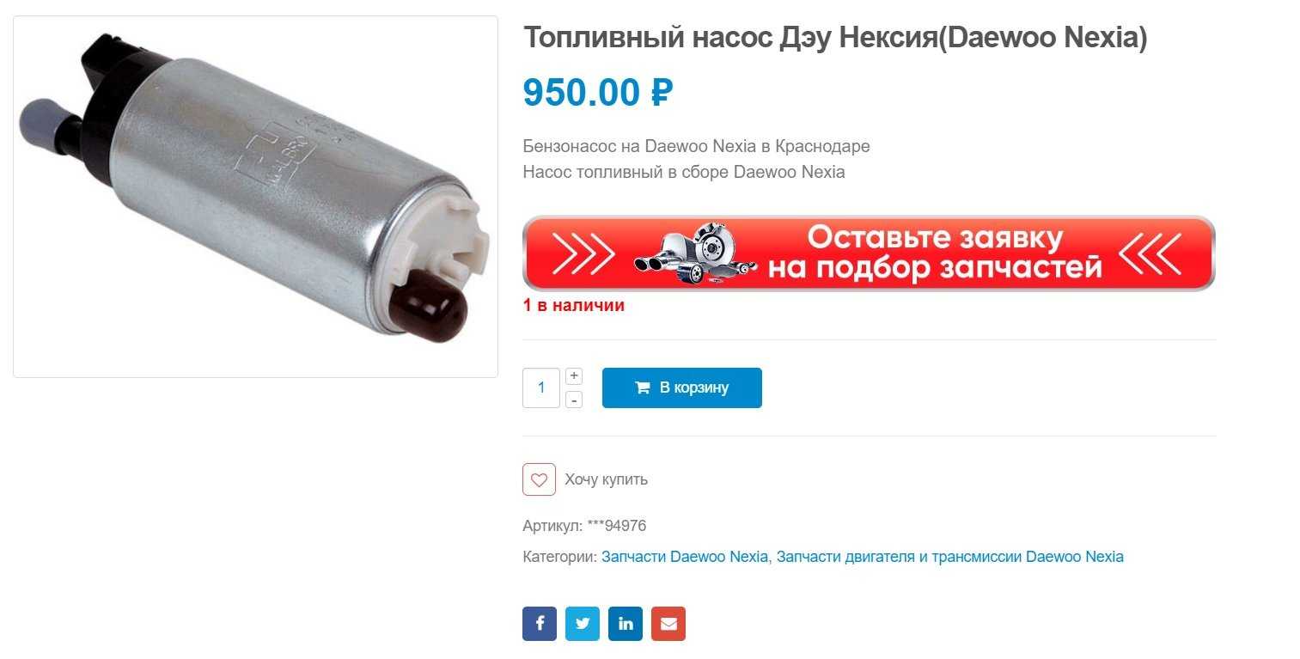This screenshot has height=659, width=1300.
Task: Click the Хочу купить text
Action: click(606, 479)
